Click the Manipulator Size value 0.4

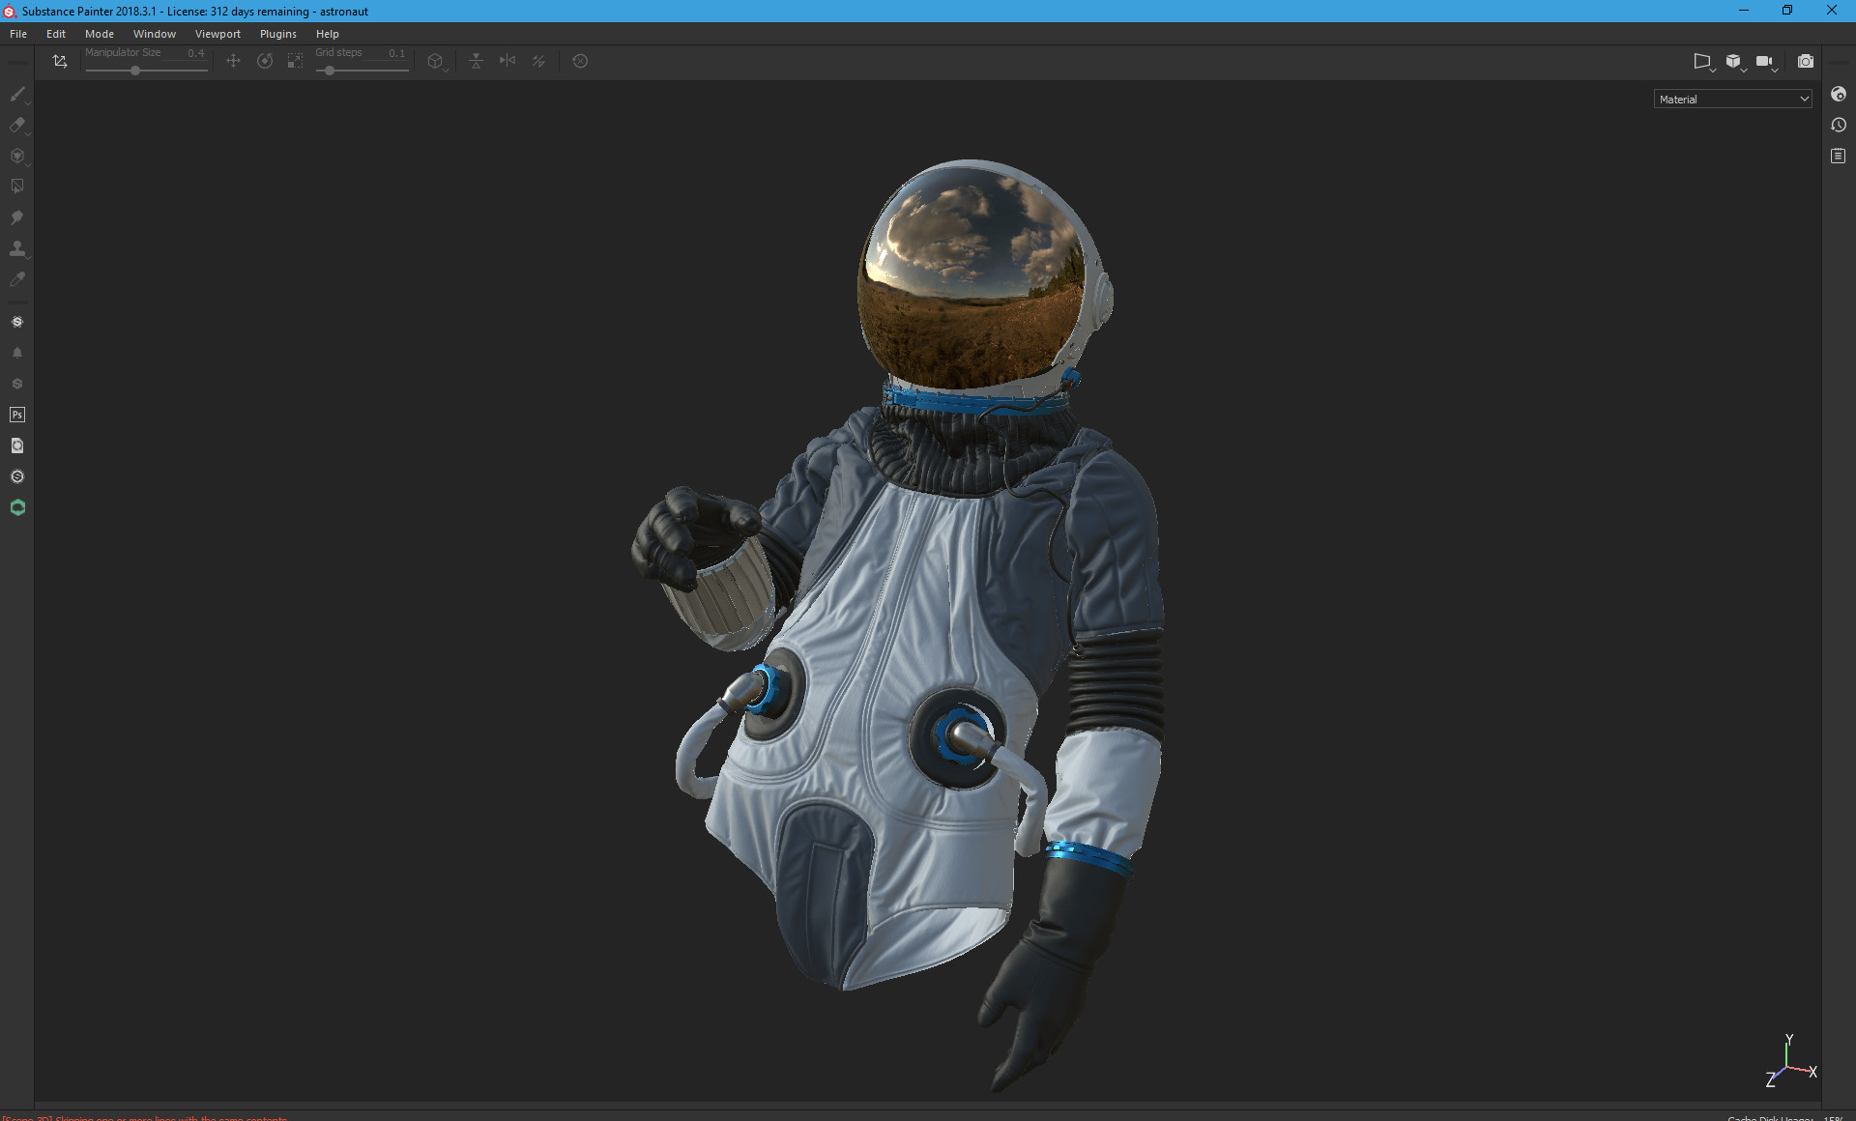click(196, 53)
